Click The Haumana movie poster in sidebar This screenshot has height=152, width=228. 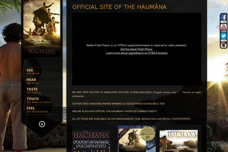tap(42, 28)
